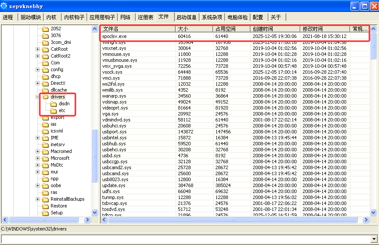Viewport: 379px width, 245px height.
Task: Sort by the 文件名 column header
Action: [x=138, y=29]
